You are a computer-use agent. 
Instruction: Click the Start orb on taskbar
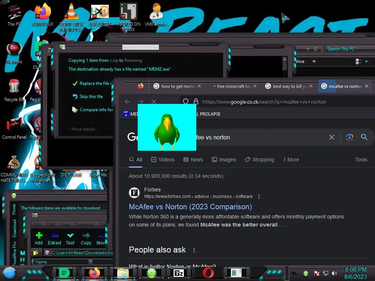point(10,273)
